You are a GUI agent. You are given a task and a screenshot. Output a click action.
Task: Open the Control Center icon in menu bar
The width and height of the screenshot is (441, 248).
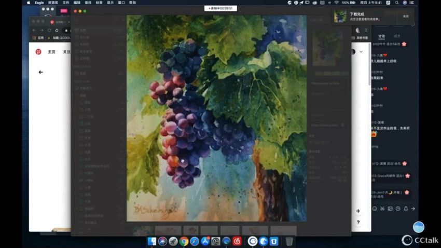click(412, 3)
